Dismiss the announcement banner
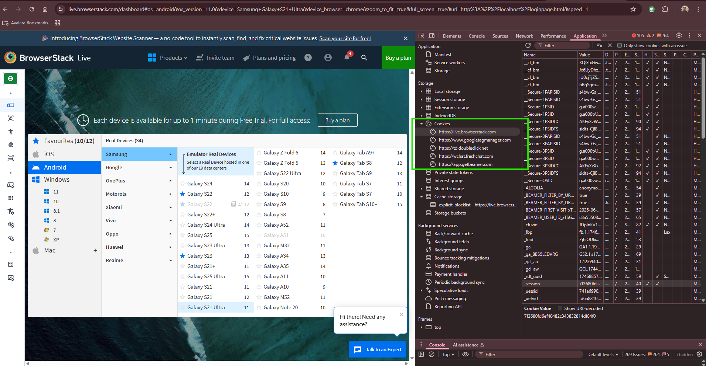The image size is (706, 366). [x=406, y=38]
